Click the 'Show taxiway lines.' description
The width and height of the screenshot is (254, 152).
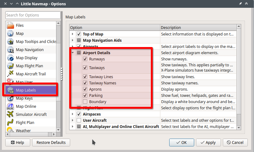(x=178, y=77)
